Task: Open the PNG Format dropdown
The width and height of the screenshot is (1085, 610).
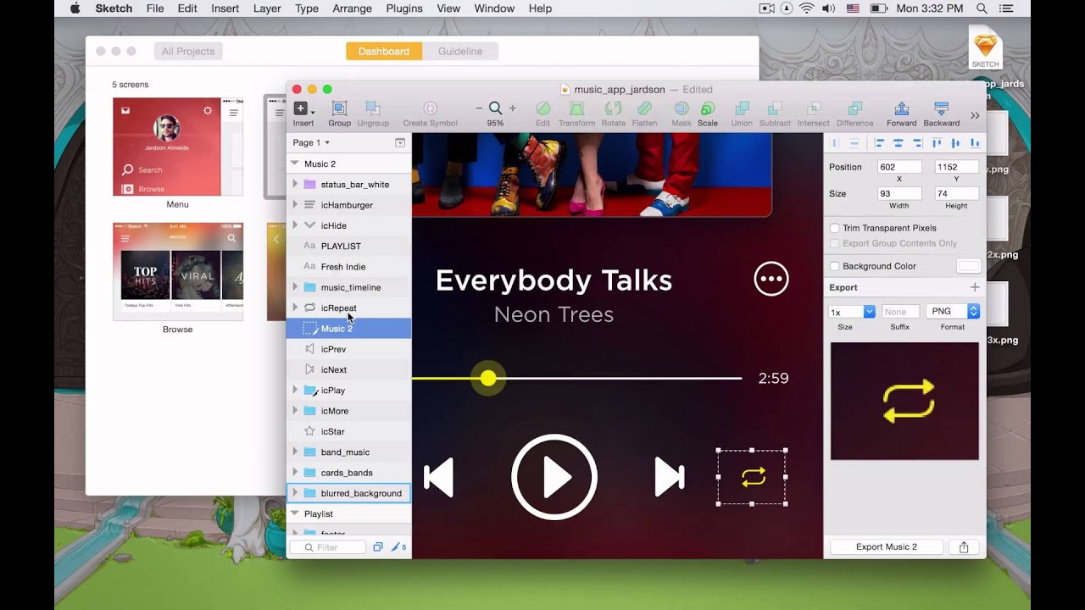Action: 953,312
